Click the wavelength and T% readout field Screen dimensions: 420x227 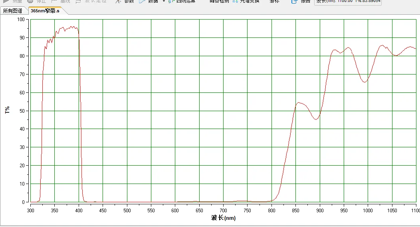[x=348, y=2]
